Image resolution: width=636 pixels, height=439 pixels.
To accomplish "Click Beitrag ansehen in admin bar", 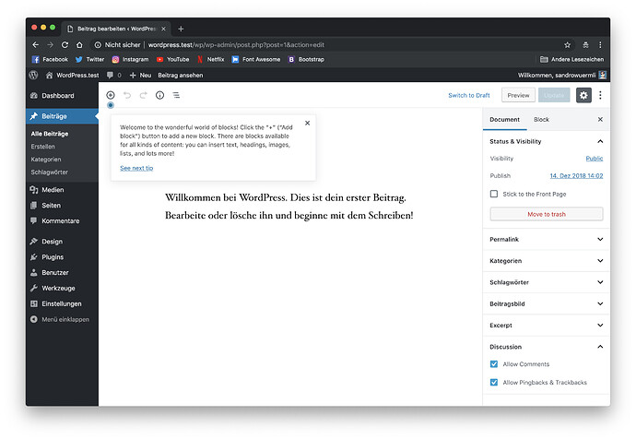I will coord(181,75).
